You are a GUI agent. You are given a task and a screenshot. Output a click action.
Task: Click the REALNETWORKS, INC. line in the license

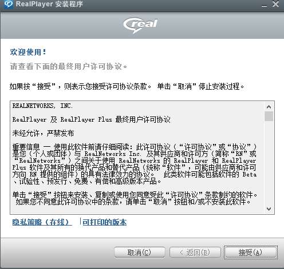[42, 106]
